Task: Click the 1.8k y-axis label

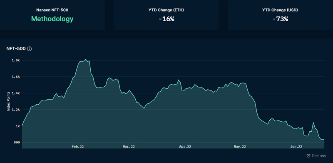Action: point(16,60)
